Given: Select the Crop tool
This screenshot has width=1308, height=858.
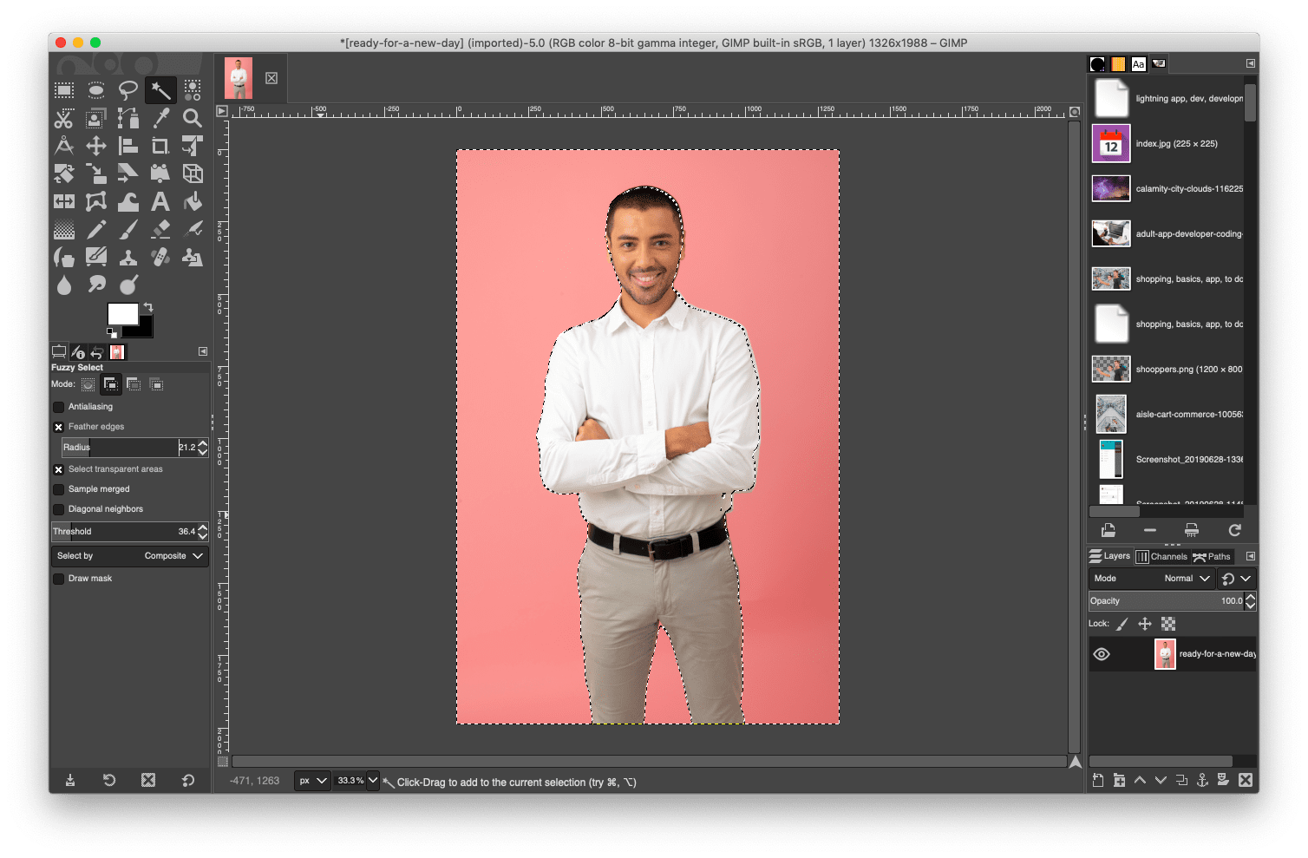Looking at the screenshot, I should (160, 146).
